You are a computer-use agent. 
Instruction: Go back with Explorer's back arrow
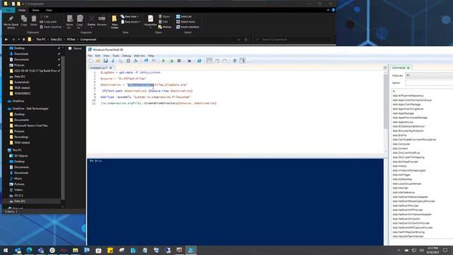(6, 40)
